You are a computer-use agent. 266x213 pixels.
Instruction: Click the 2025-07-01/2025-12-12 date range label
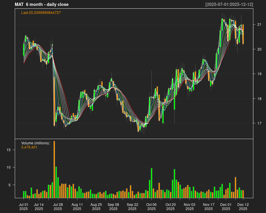[x=229, y=4]
